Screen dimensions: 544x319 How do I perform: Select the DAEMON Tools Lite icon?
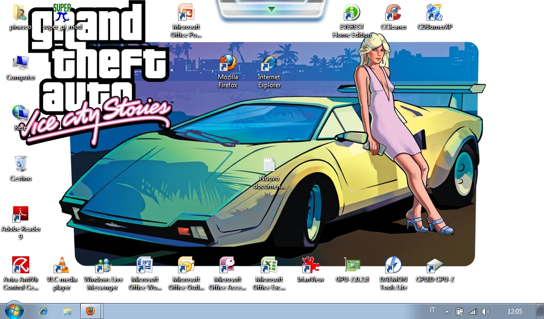click(x=393, y=265)
